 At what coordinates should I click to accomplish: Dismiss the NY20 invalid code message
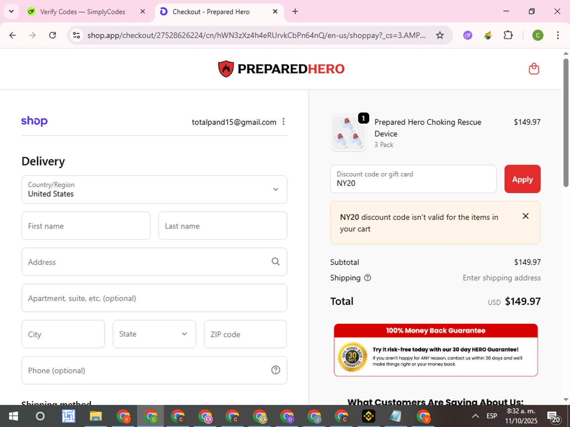(x=526, y=216)
